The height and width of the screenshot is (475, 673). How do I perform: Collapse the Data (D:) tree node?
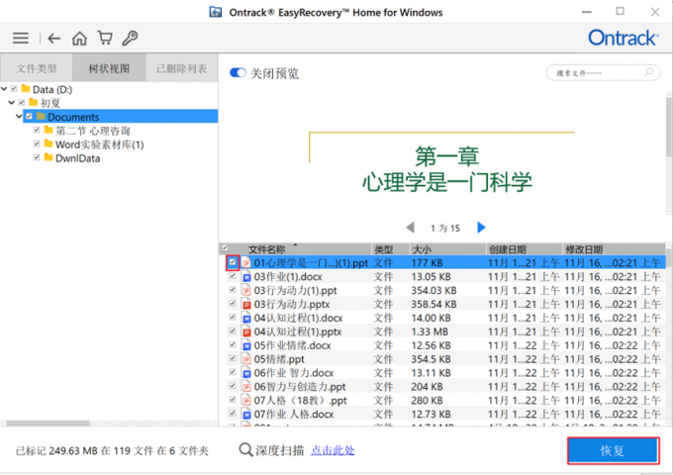coord(5,89)
